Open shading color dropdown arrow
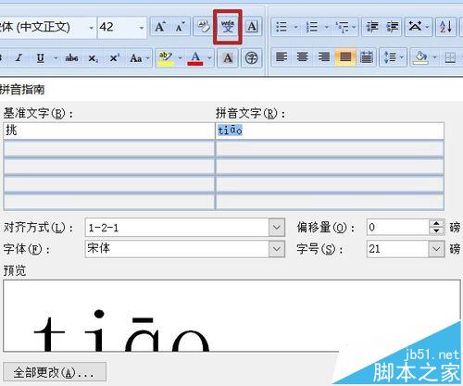The image size is (463, 386). 434,57
